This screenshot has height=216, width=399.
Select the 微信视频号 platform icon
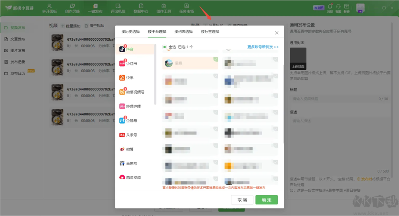[x=122, y=92]
